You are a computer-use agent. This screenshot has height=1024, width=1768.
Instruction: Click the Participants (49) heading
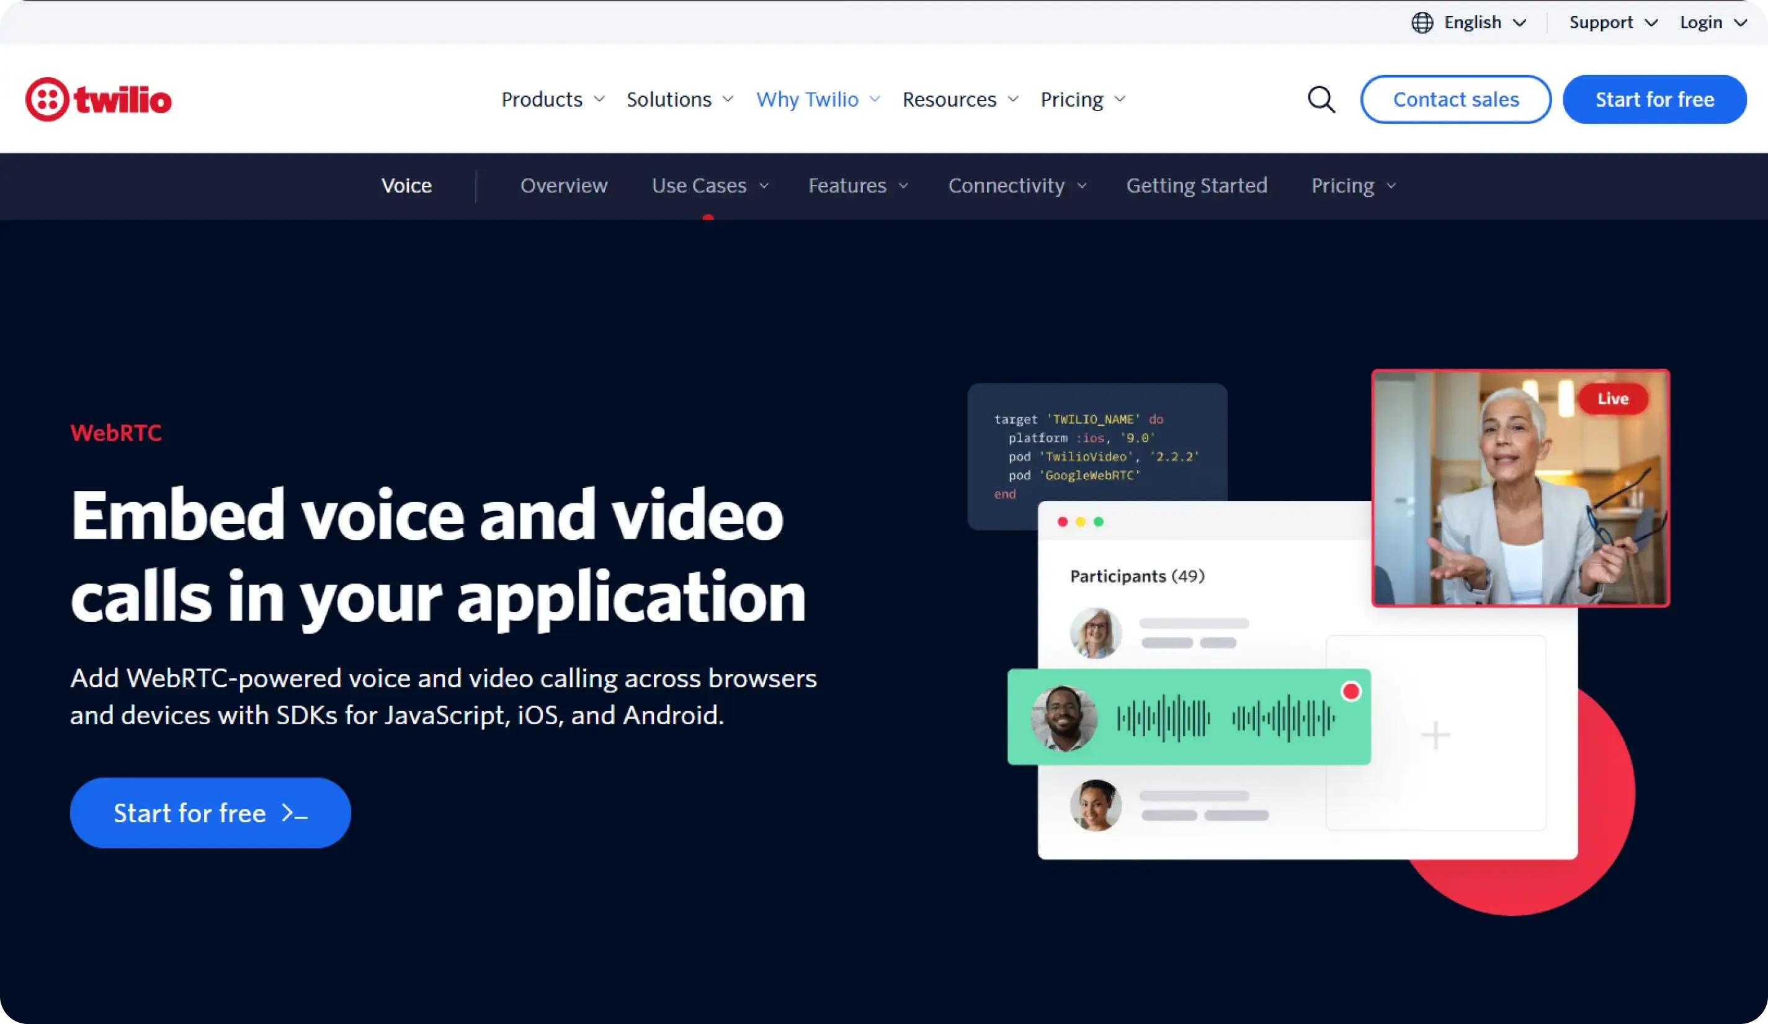pyautogui.click(x=1136, y=576)
